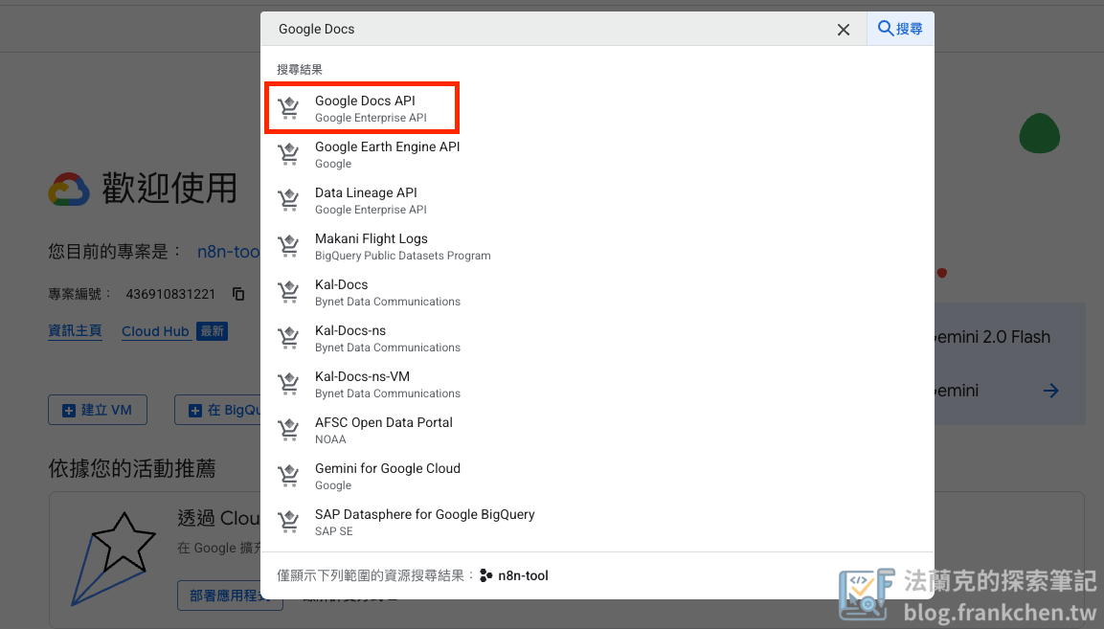Click the 最新 badge next to Cloud Hub
This screenshot has height=629, width=1104.
click(212, 331)
